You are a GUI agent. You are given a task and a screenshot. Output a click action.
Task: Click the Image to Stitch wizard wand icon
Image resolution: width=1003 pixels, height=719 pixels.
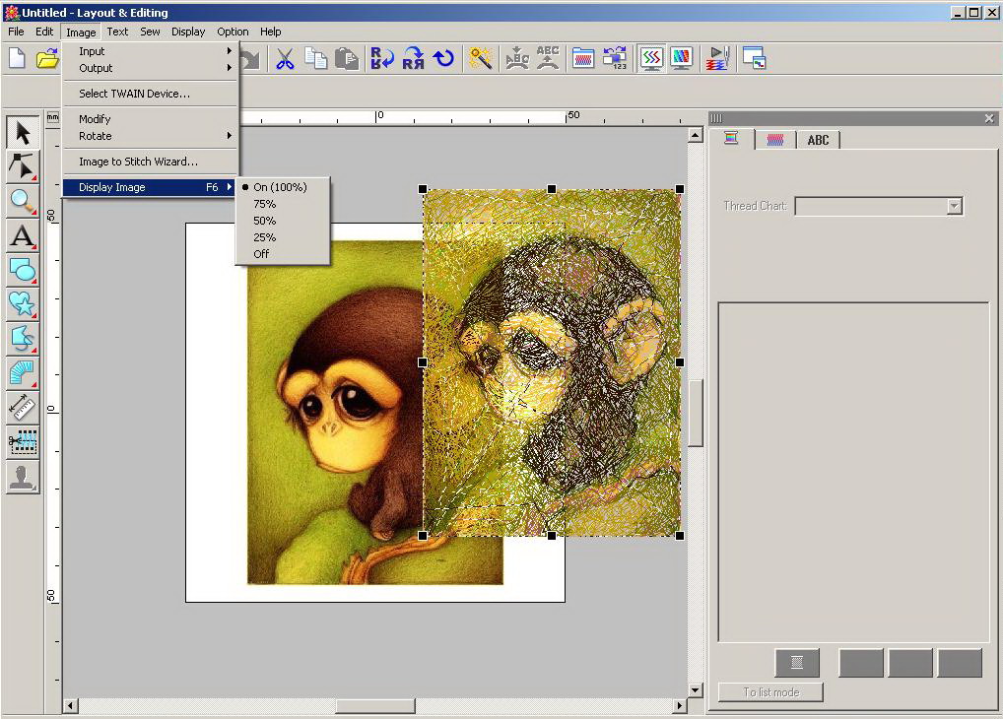click(480, 59)
